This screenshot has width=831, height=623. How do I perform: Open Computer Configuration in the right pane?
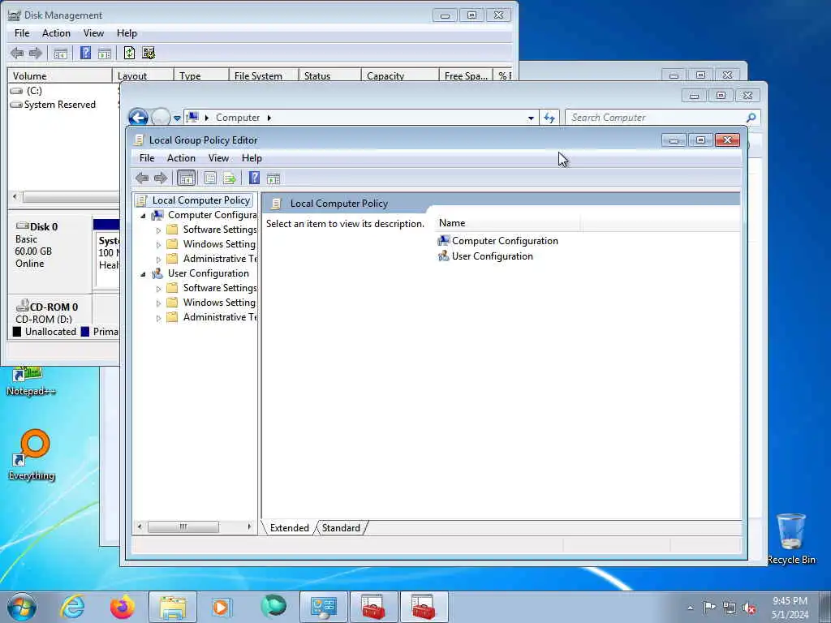point(497,241)
